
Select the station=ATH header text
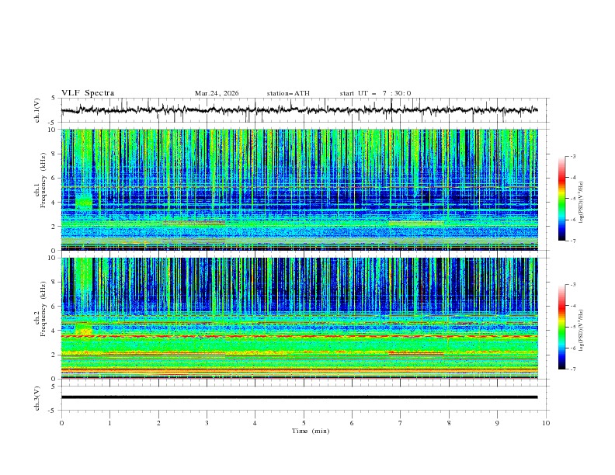288,93
